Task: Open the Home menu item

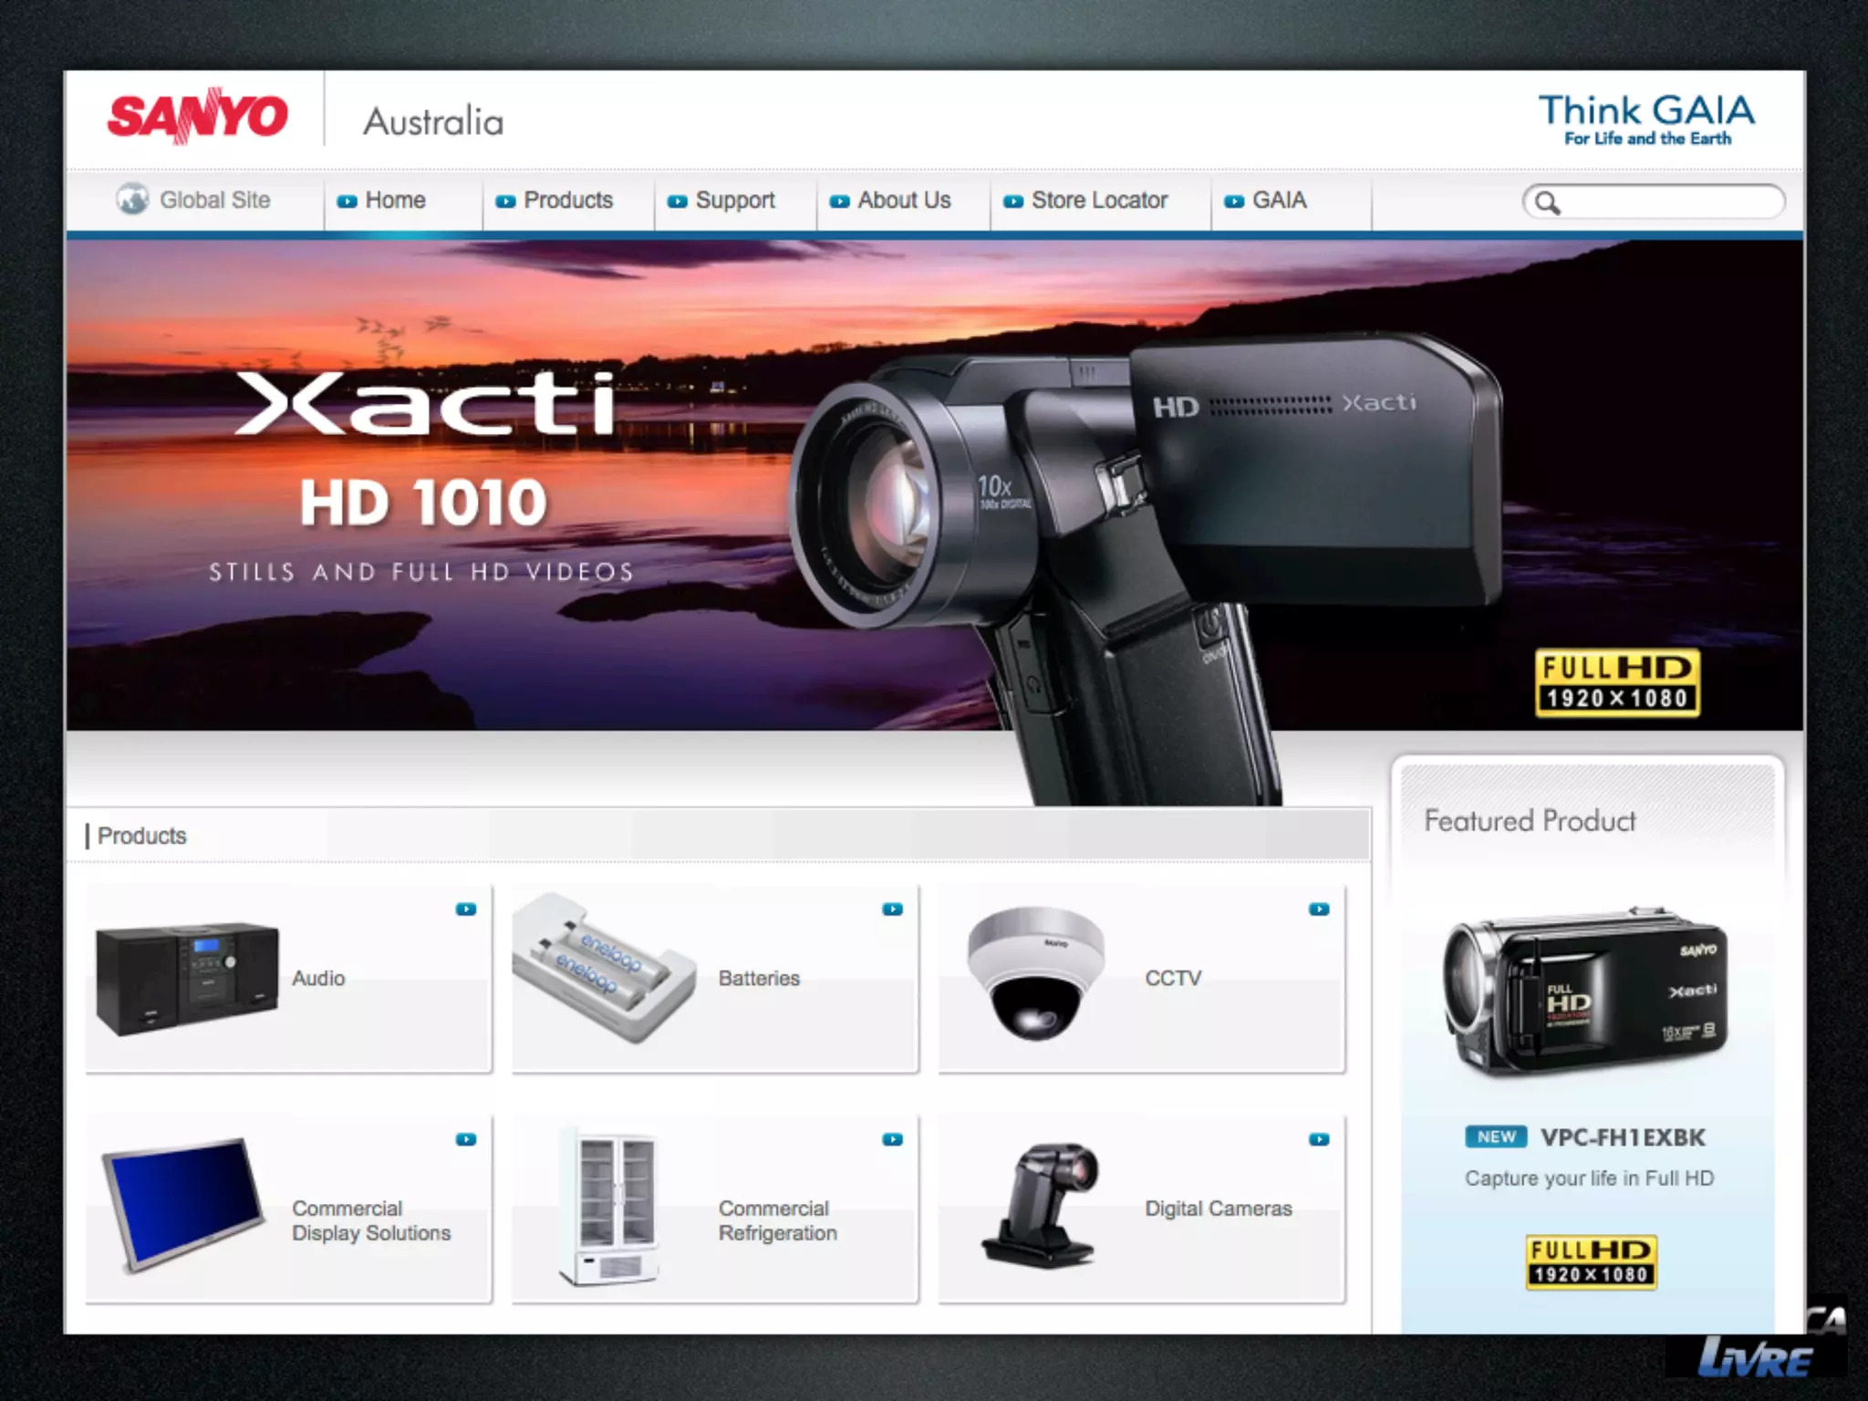Action: (394, 200)
